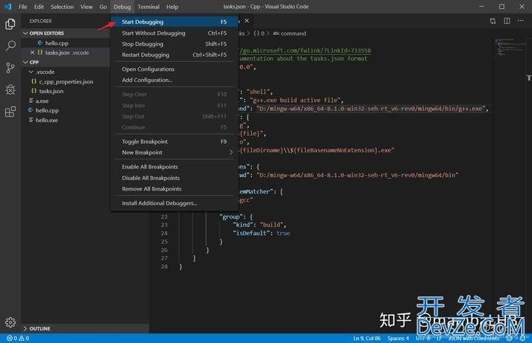Close tasks.json in Open Editors list
The height and width of the screenshot is (343, 532).
coord(33,52)
